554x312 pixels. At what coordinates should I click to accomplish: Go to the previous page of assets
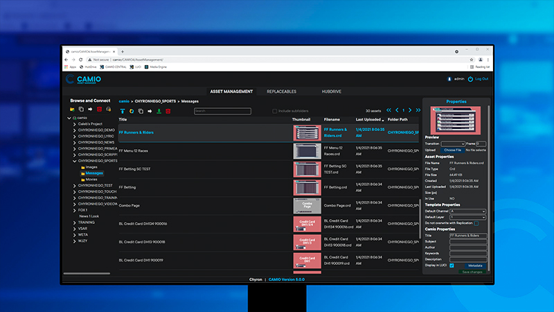[x=397, y=110]
